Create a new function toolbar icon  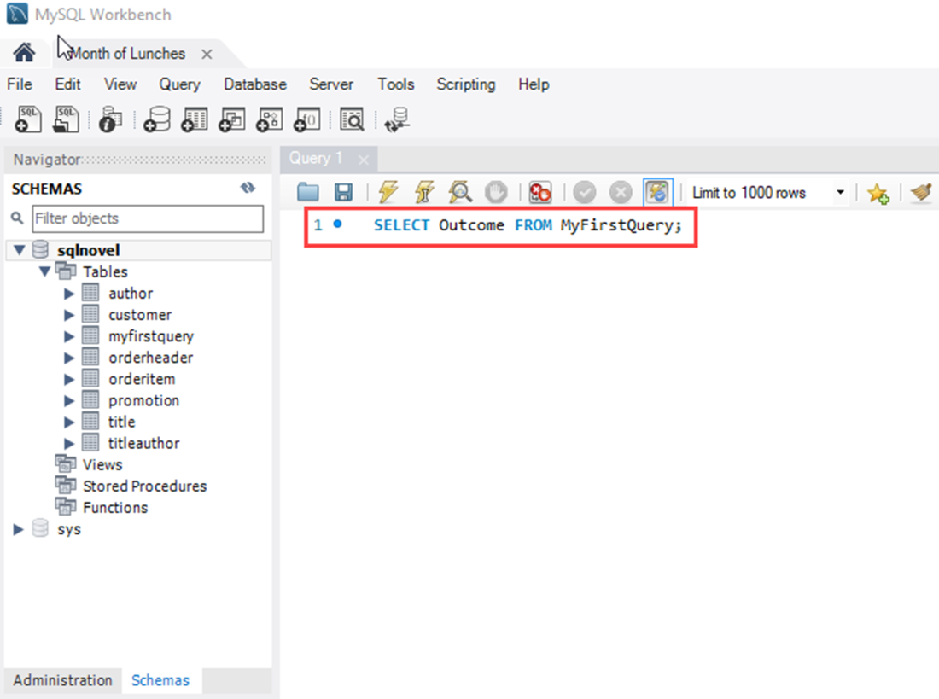(307, 119)
